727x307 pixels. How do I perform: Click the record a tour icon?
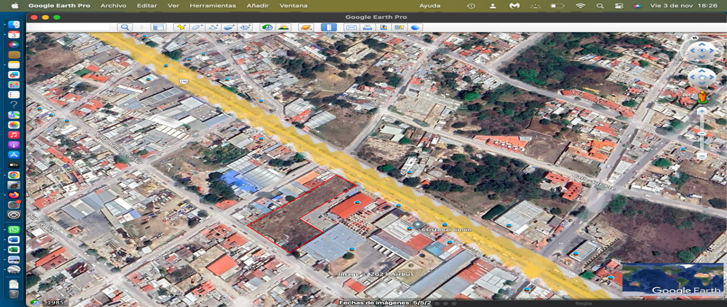tap(245, 27)
